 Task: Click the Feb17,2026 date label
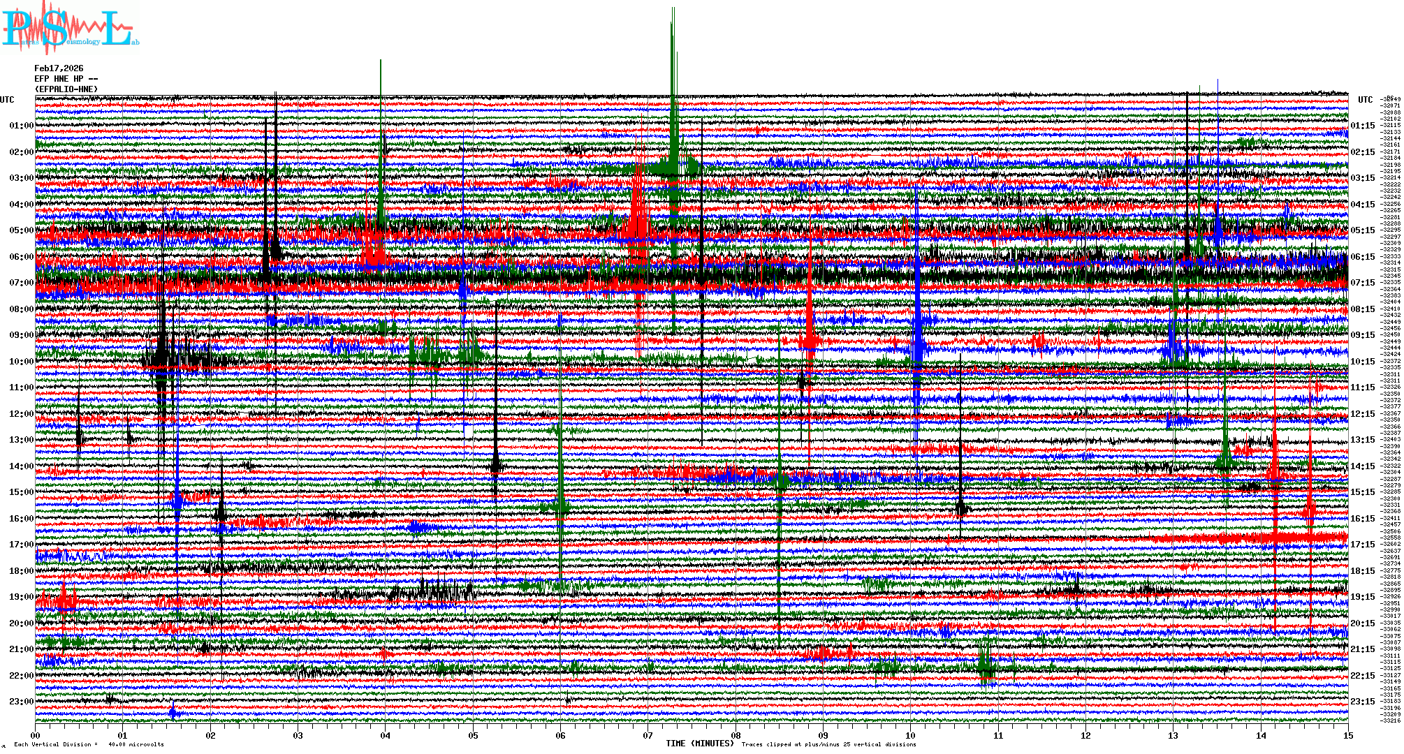click(x=59, y=68)
